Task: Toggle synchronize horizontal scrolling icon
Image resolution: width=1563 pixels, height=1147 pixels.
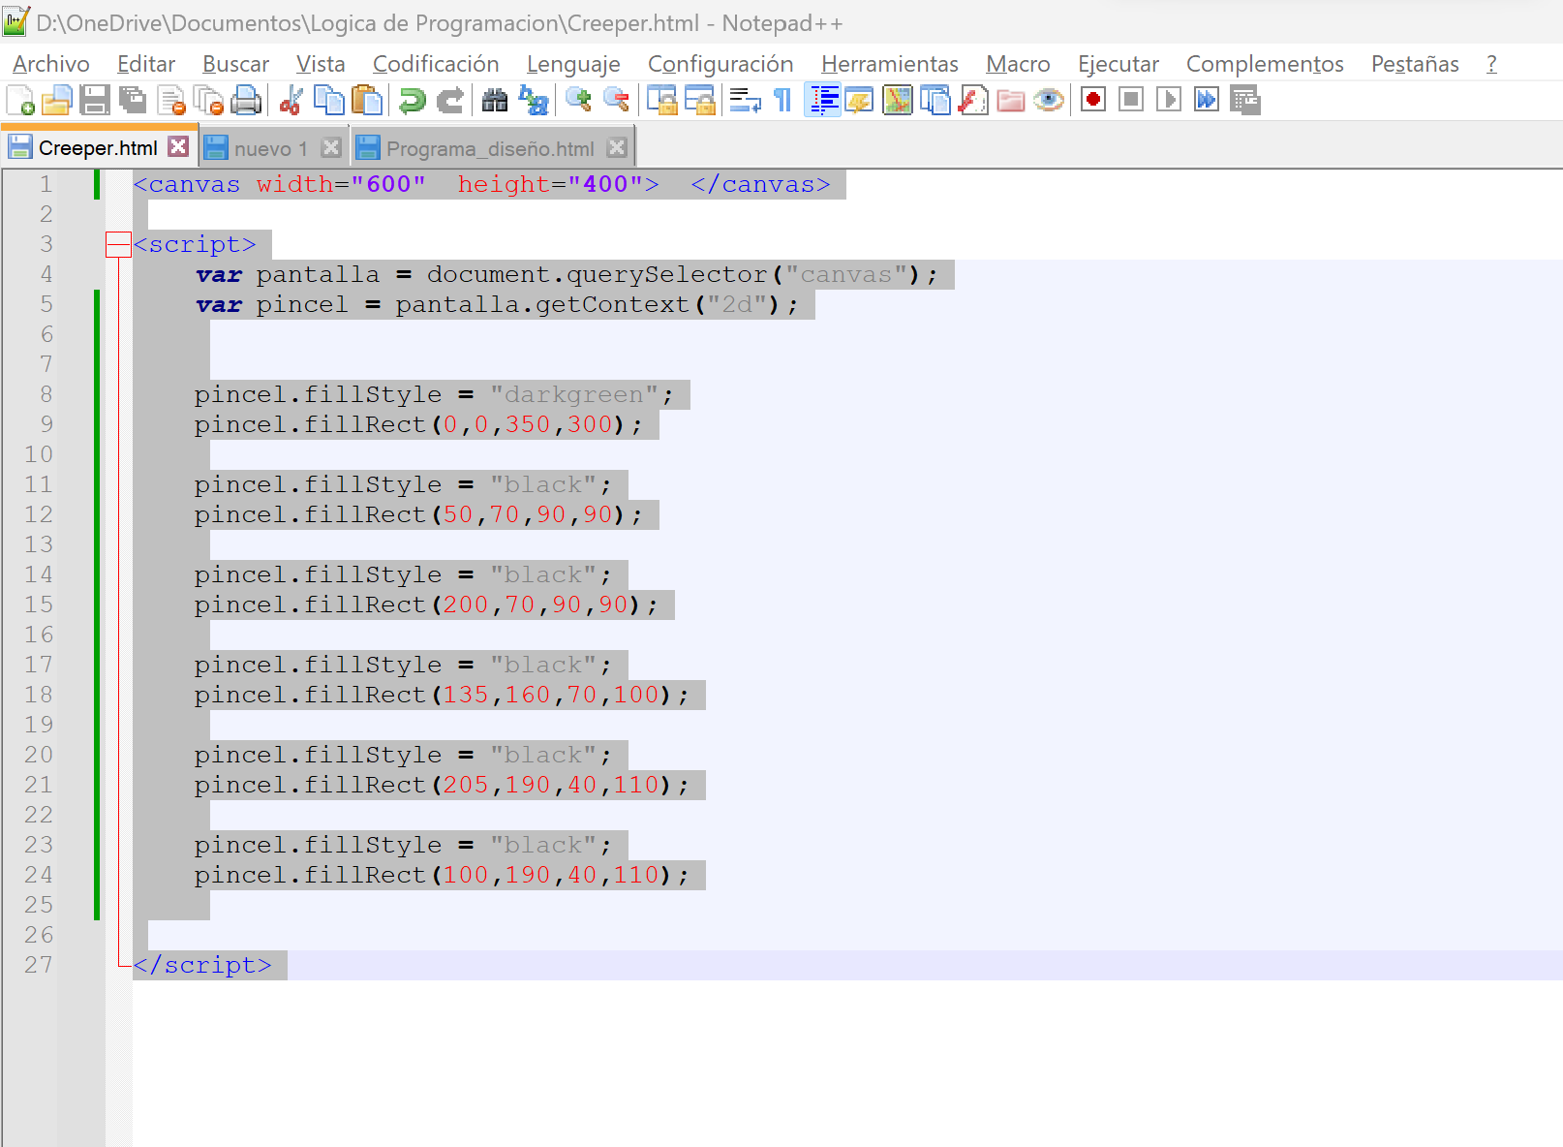Action: (699, 100)
